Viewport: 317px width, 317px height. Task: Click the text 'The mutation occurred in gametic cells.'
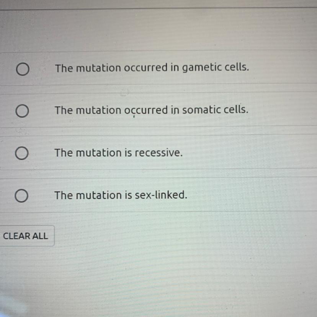click(152, 68)
